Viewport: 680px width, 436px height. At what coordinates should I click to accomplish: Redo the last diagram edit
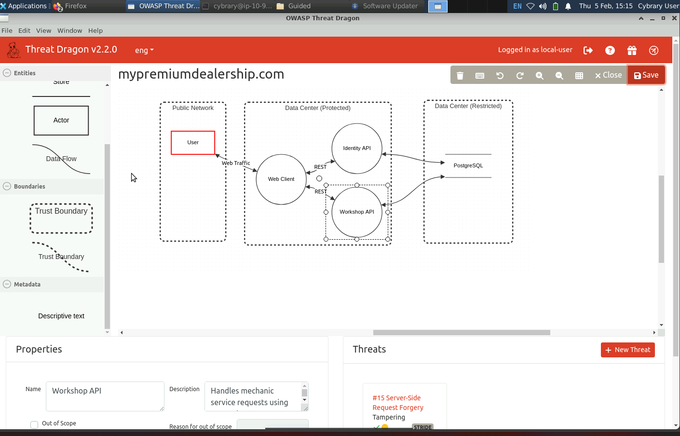click(x=519, y=75)
